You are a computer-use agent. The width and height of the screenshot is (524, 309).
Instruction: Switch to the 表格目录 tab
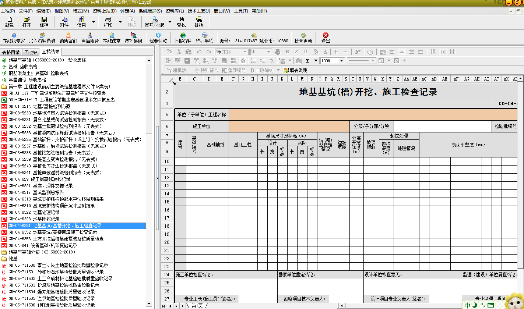point(11,52)
